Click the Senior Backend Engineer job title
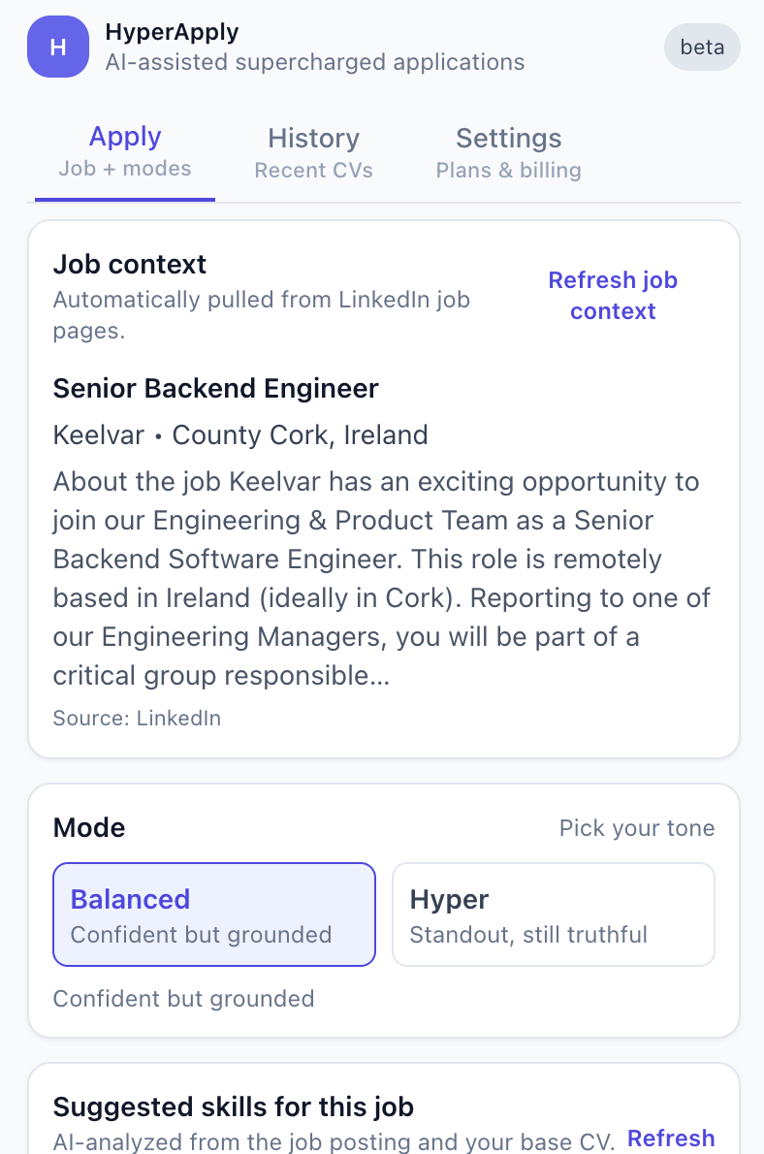The width and height of the screenshot is (764, 1154). click(x=214, y=388)
